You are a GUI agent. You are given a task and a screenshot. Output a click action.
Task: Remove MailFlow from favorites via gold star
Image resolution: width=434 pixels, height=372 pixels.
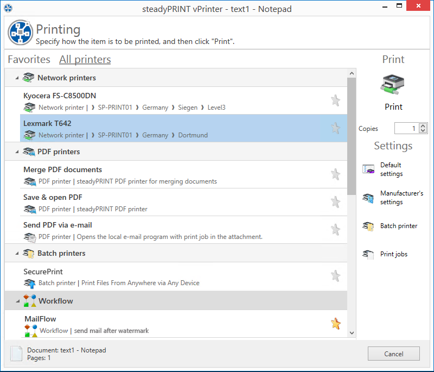(335, 324)
